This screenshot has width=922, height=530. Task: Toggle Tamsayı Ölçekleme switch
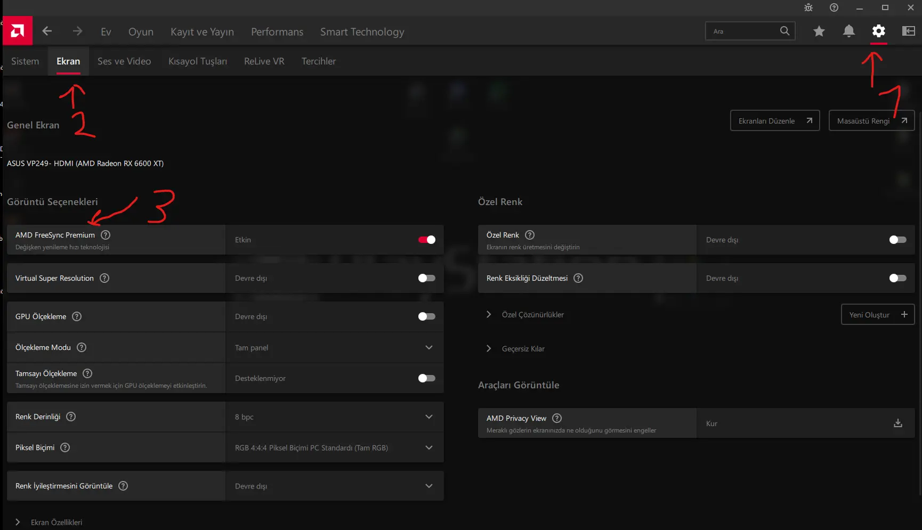point(427,378)
